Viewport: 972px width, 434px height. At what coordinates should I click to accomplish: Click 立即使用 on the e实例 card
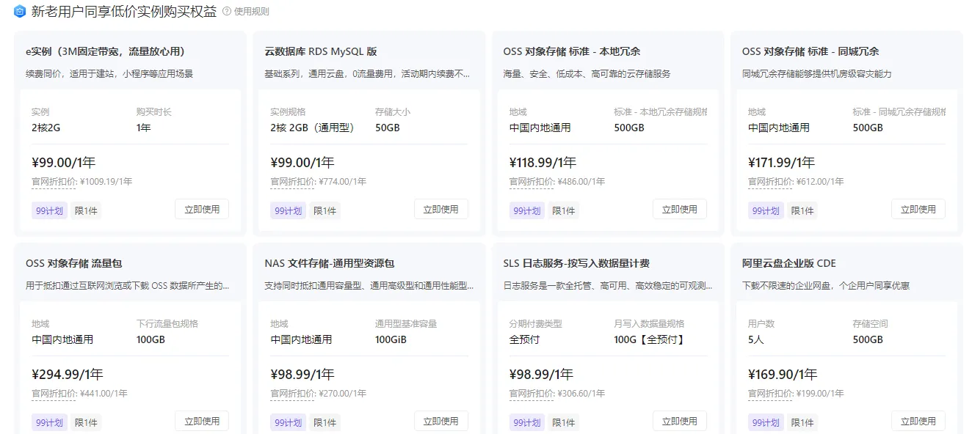pyautogui.click(x=202, y=209)
